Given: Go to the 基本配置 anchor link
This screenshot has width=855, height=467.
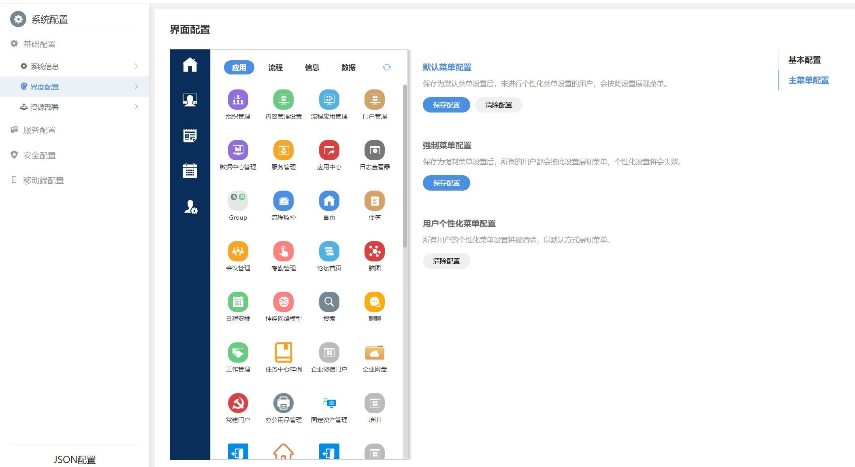Looking at the screenshot, I should pos(804,60).
